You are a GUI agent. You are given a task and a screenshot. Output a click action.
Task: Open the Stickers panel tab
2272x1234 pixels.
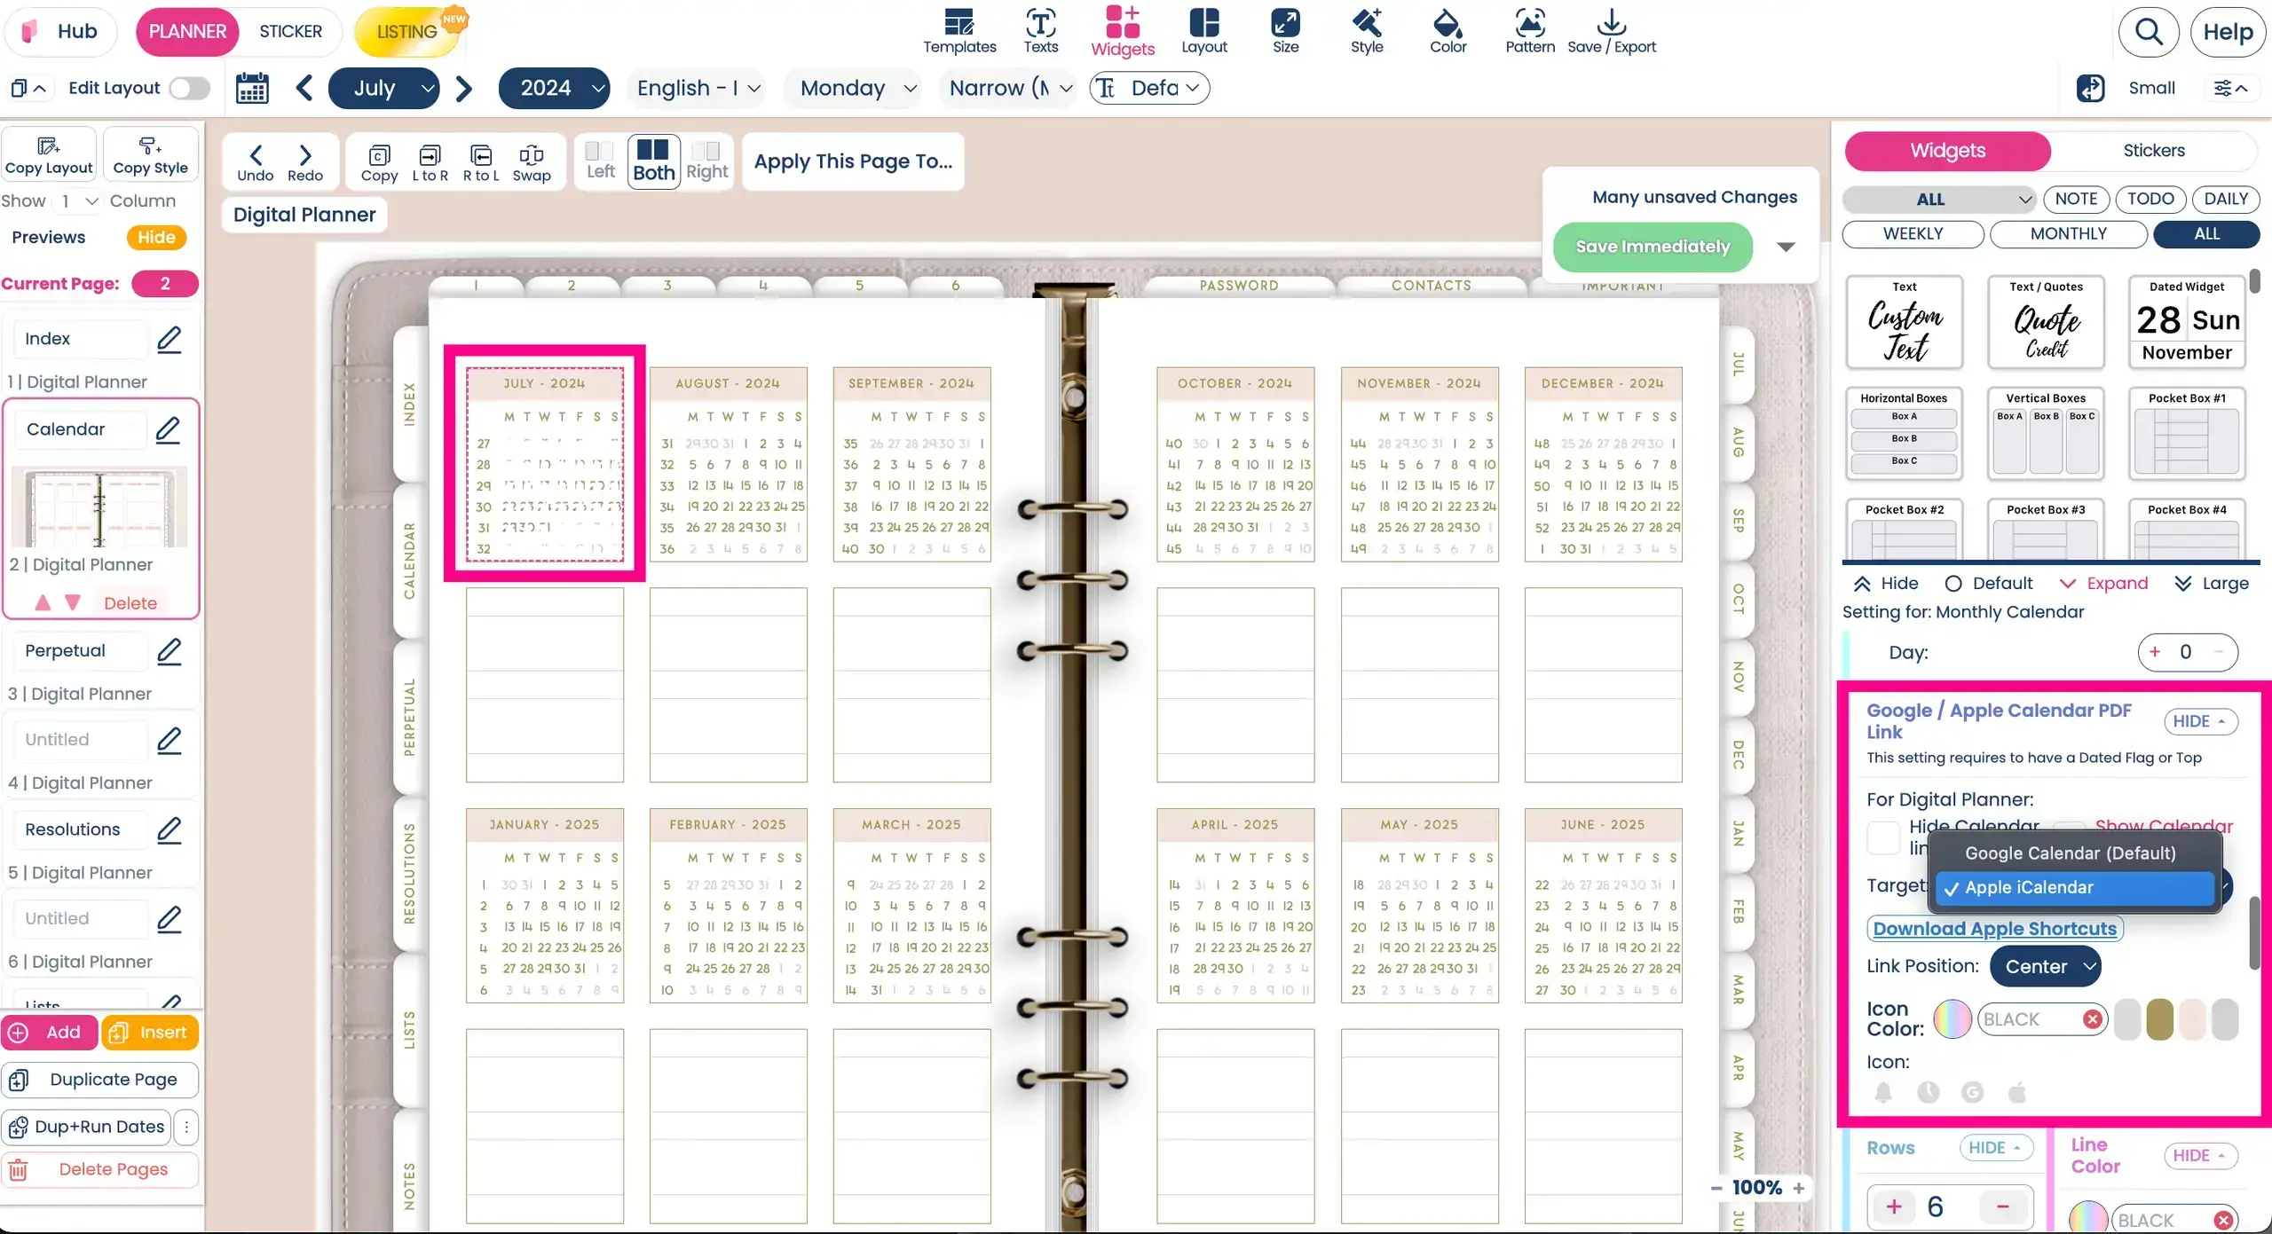coord(2153,151)
